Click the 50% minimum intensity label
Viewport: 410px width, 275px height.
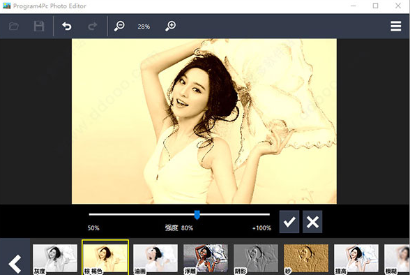[x=93, y=228]
